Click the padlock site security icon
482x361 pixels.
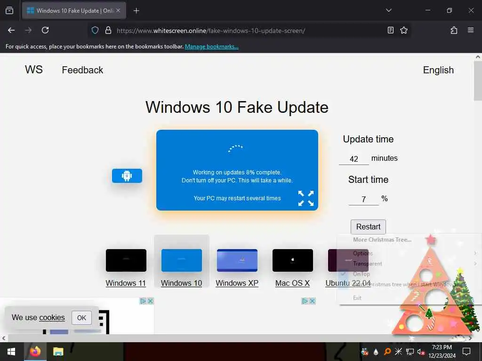pyautogui.click(x=108, y=30)
